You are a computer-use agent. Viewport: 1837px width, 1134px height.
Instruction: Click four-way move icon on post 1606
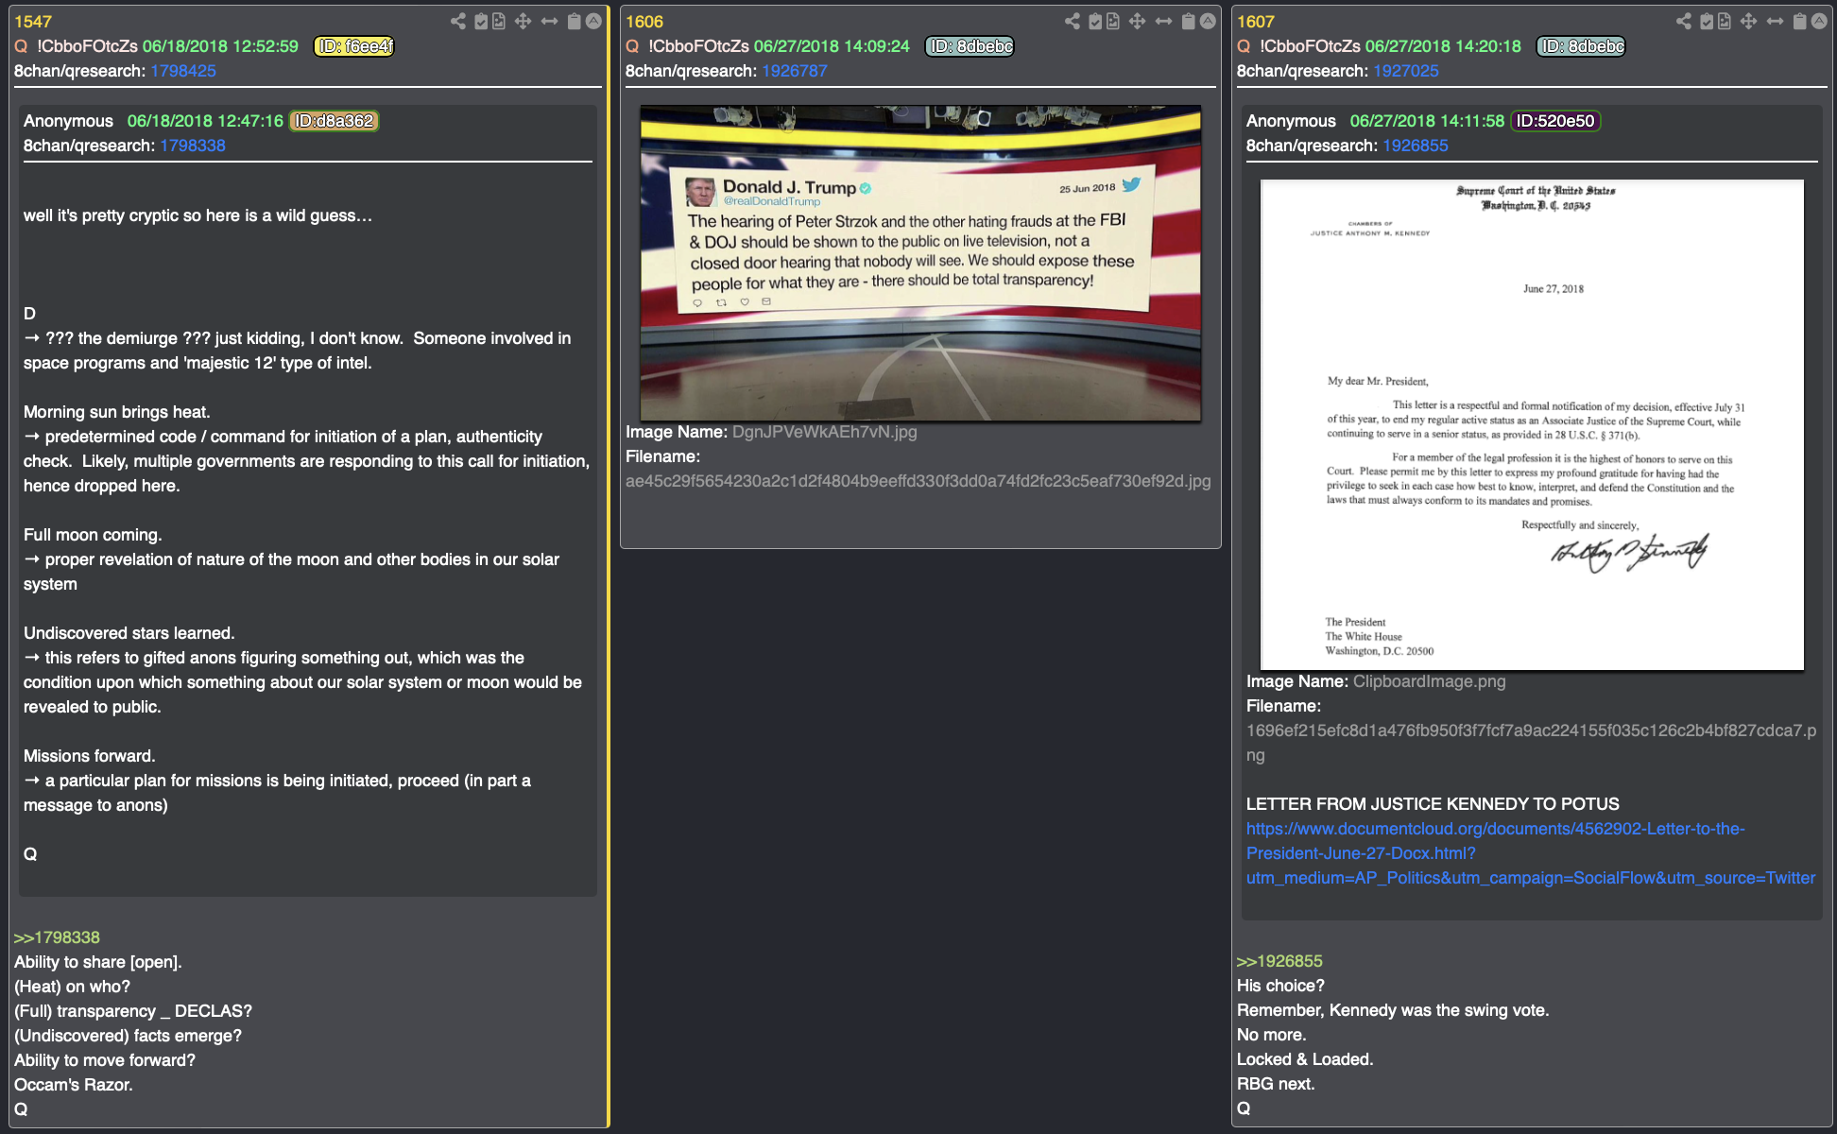[x=1137, y=21]
